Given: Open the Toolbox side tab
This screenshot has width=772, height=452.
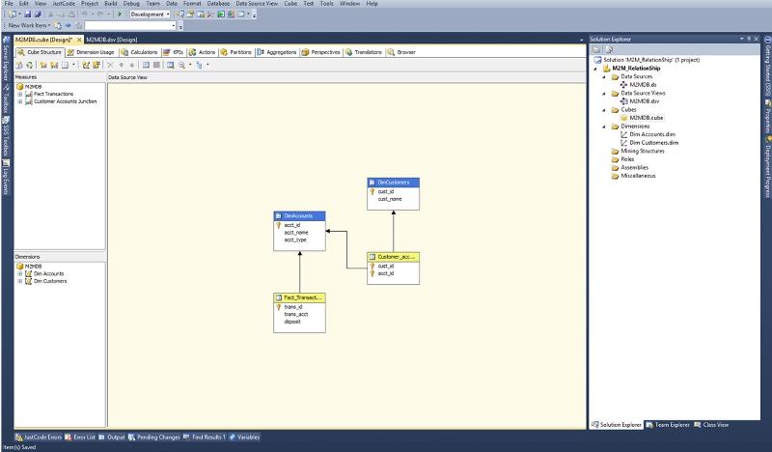Looking at the screenshot, I should point(6,99).
